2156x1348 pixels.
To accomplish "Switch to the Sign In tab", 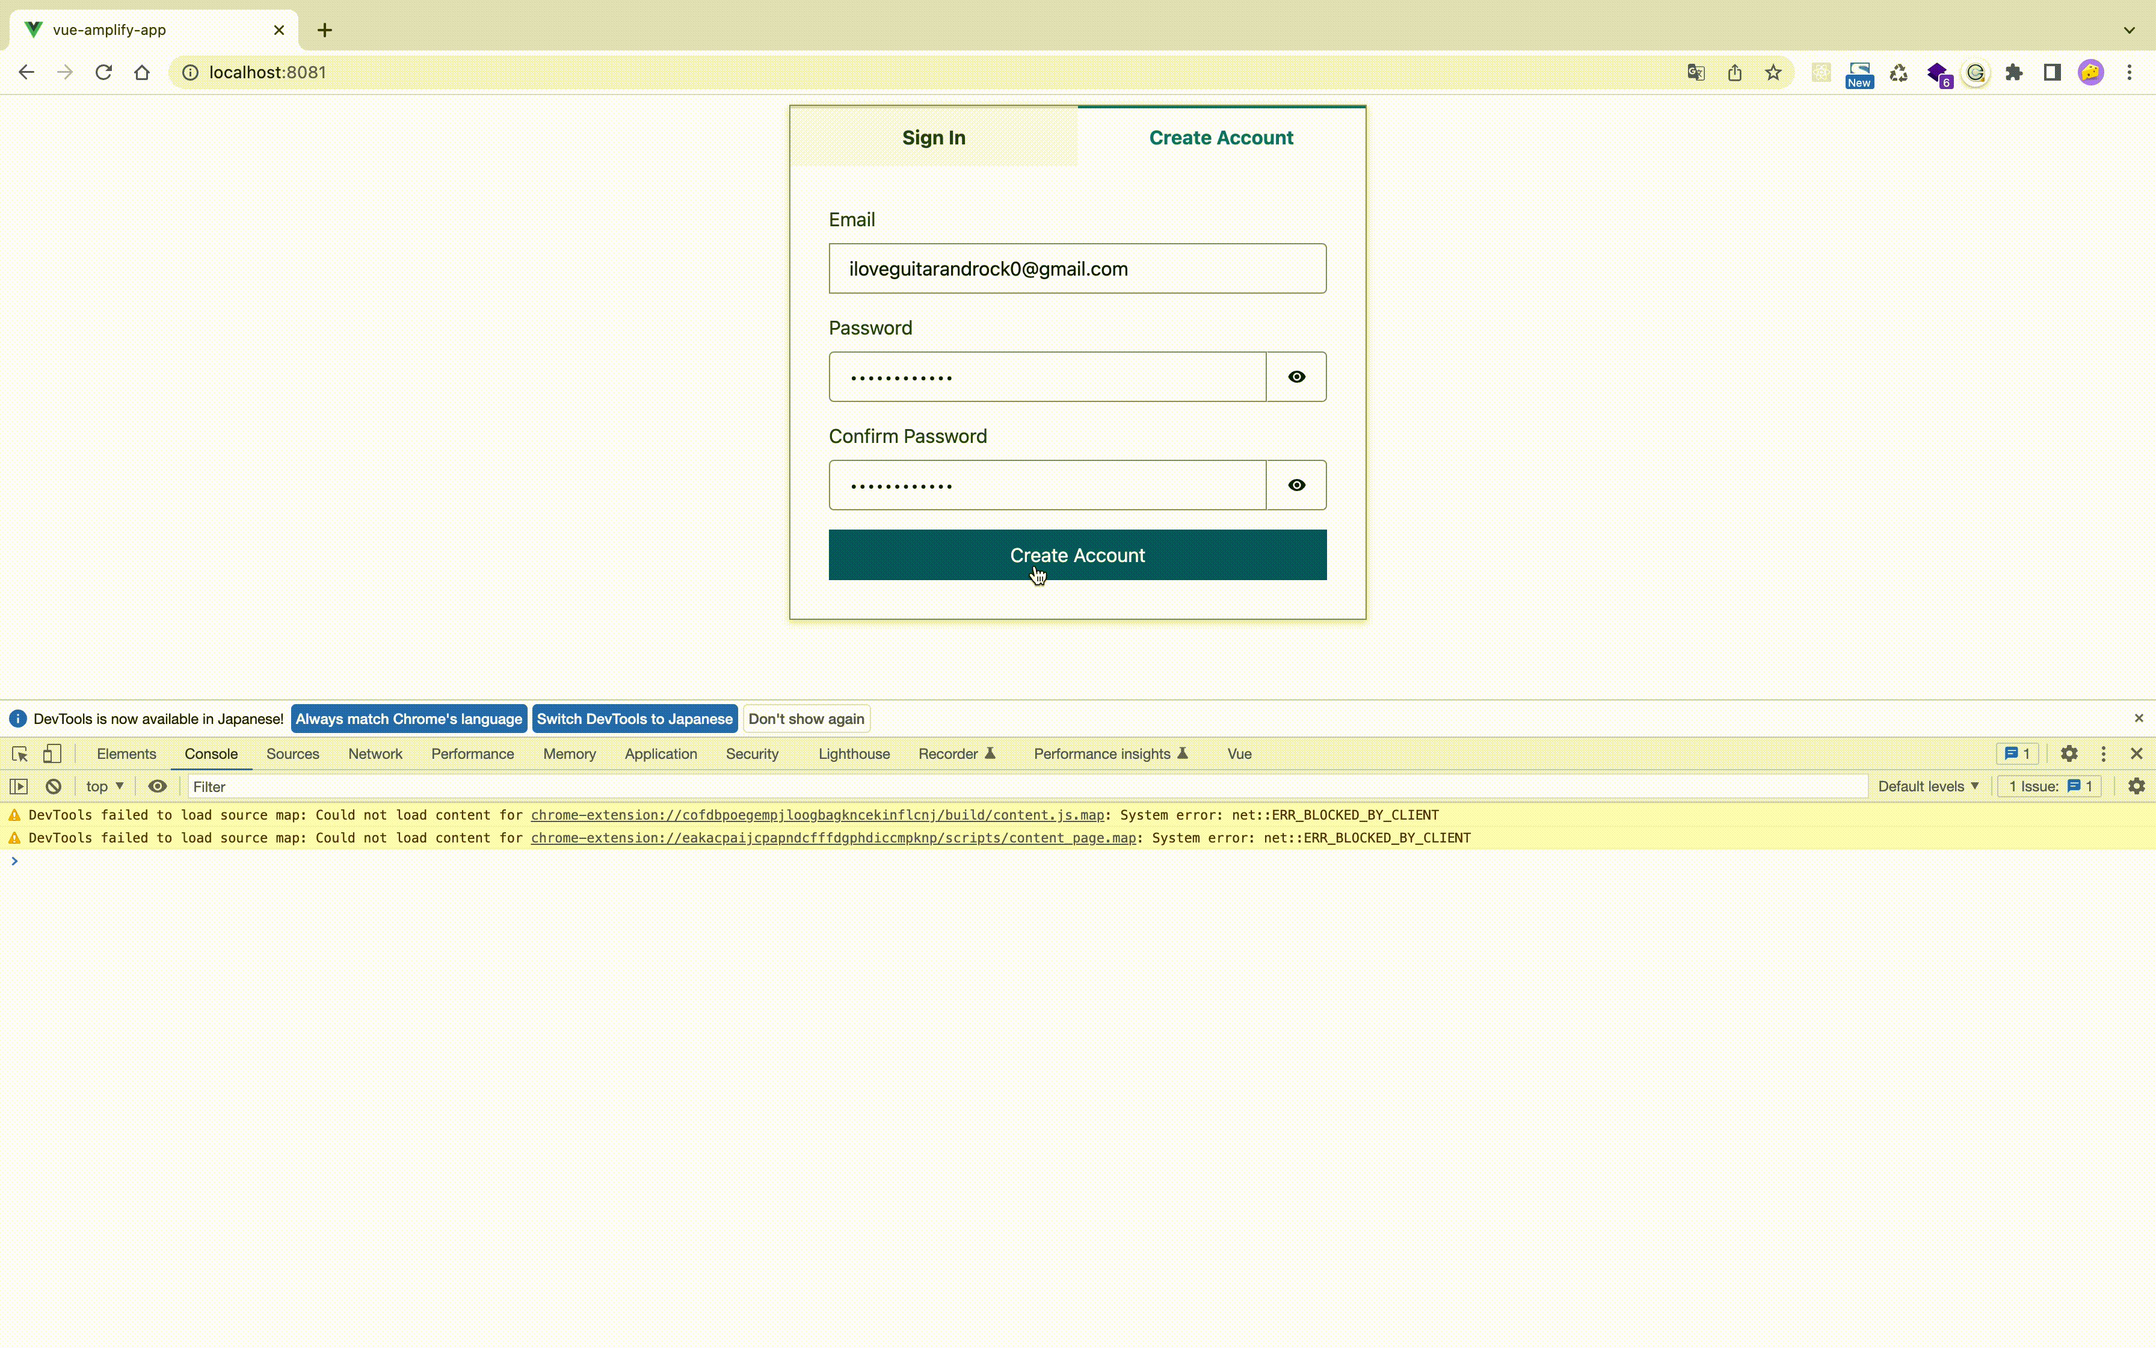I will (934, 137).
